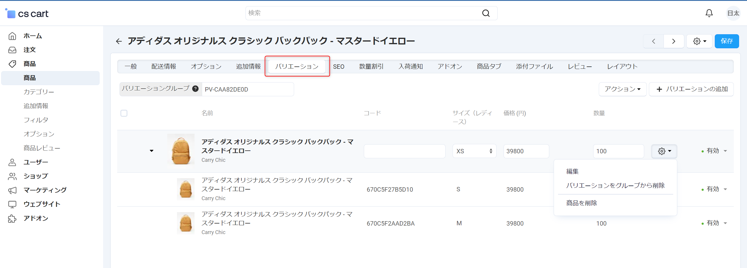Open the gear settings dropdown next to 保存
The height and width of the screenshot is (268, 747).
tap(699, 41)
